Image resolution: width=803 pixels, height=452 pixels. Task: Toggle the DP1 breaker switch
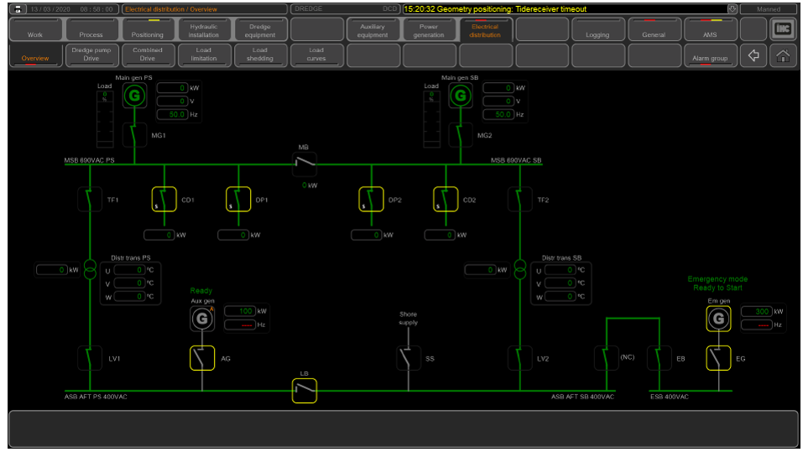click(x=238, y=199)
